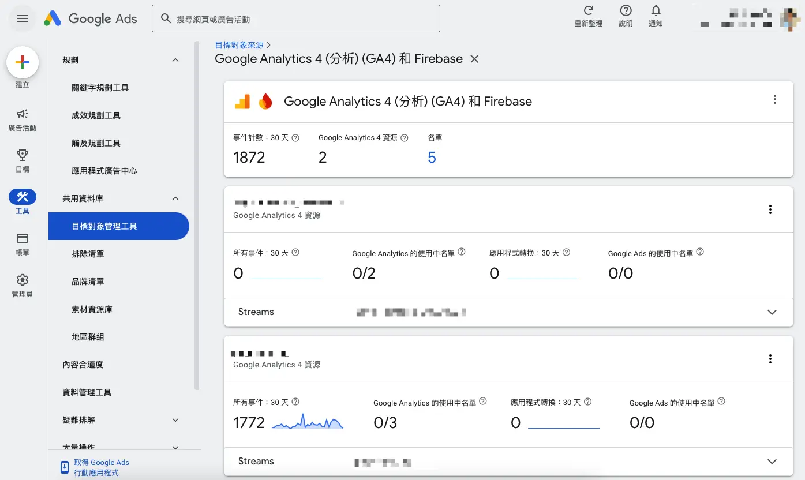Click help icon beside first card 應用程式轉換:30 天
Screen dimensions: 805x480
566,252
